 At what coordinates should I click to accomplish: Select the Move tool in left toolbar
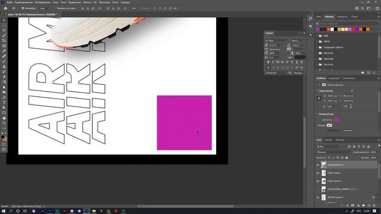[4, 20]
